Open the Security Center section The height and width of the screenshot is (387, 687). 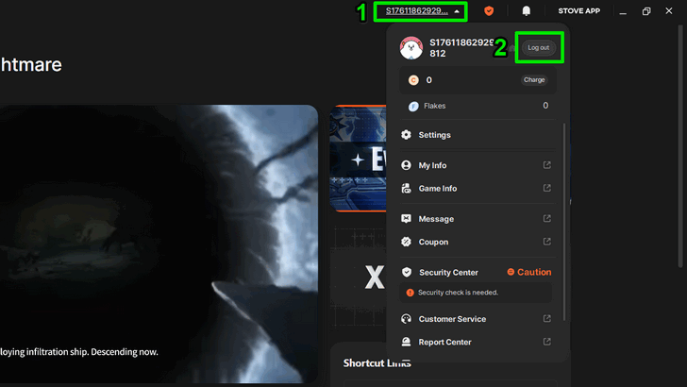[x=448, y=272]
